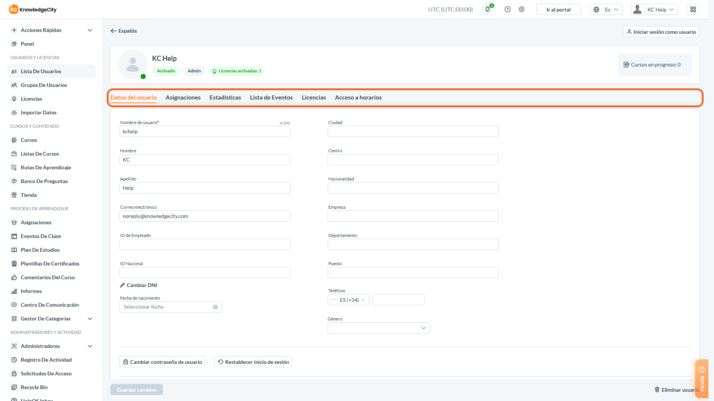Viewport: 714px width, 401px height.
Task: Click the phone number input field
Action: coord(399,300)
